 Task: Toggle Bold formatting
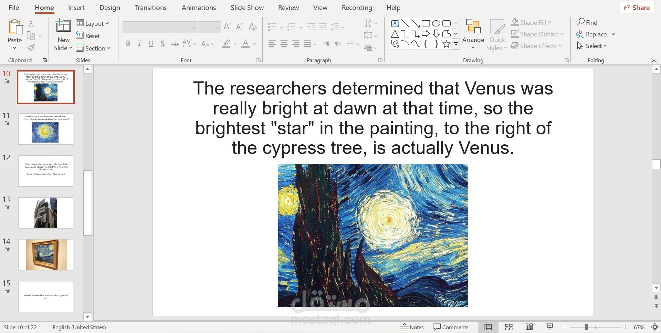click(128, 43)
